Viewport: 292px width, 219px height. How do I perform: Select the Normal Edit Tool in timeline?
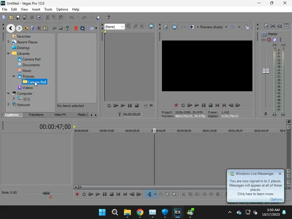pos(149,194)
